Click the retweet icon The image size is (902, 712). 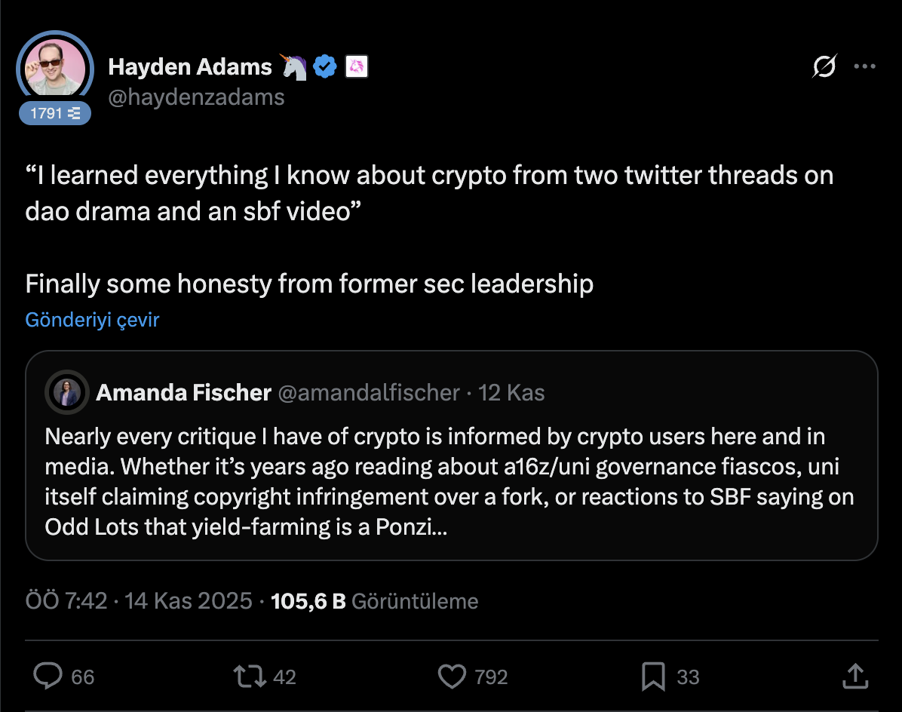[250, 676]
